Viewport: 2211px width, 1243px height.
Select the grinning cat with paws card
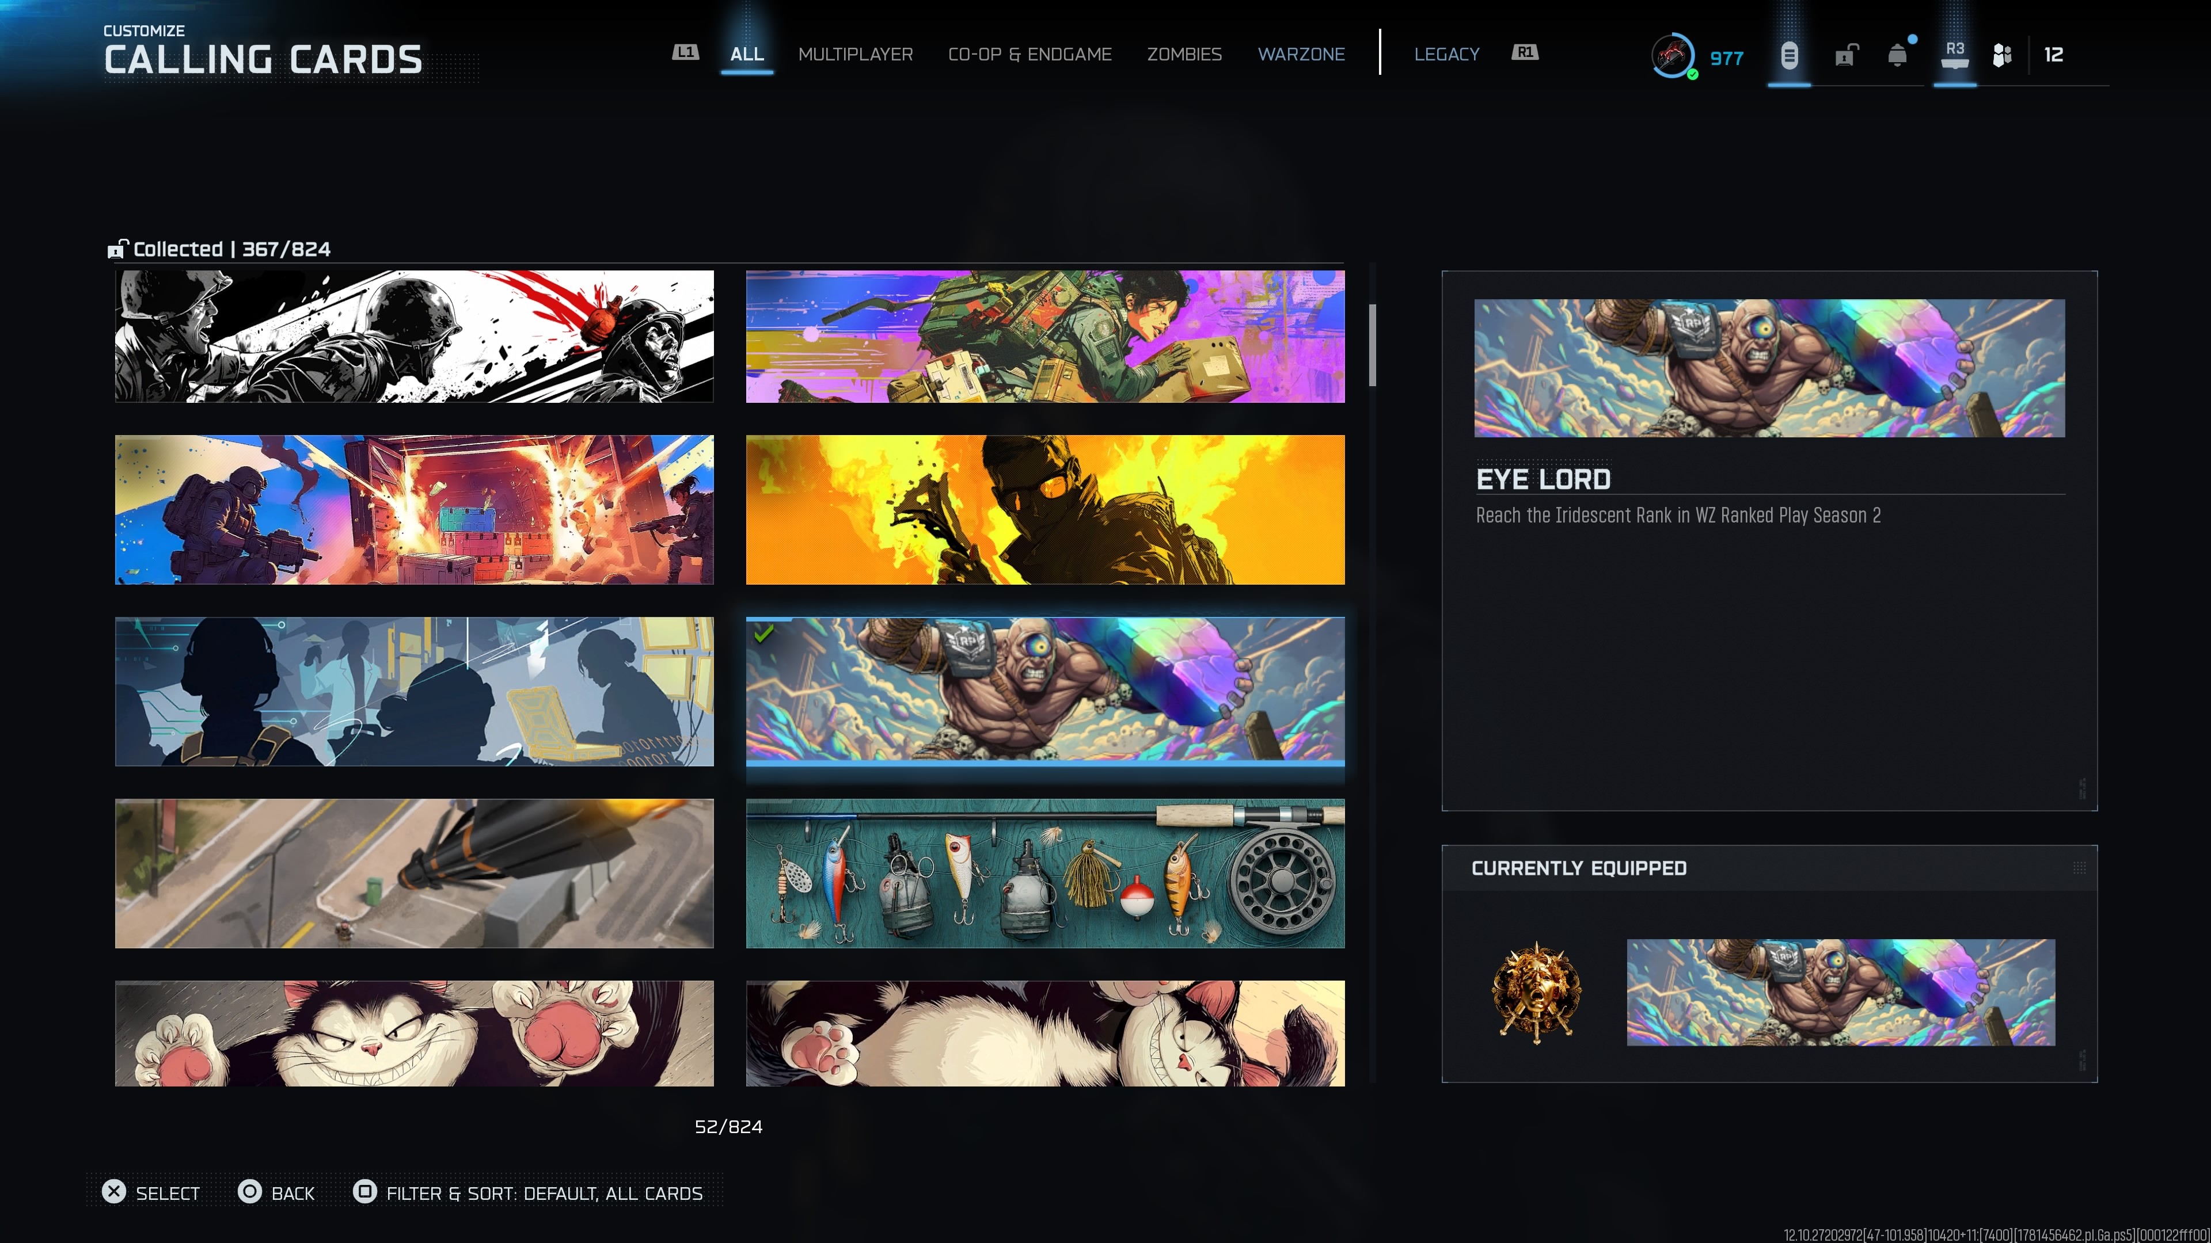pos(414,1033)
